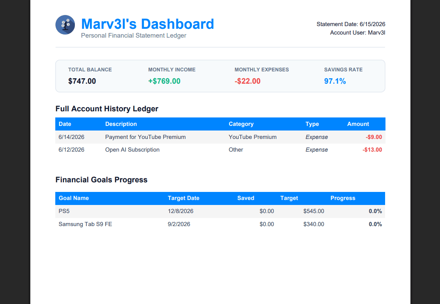Click the Progress column header
The height and width of the screenshot is (304, 440).
(x=343, y=198)
